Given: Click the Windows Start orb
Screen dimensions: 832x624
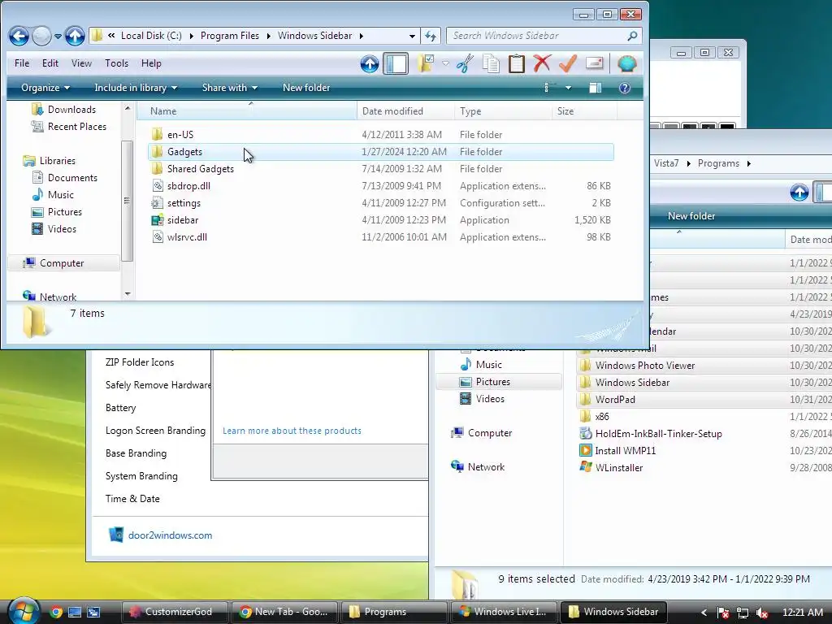Looking at the screenshot, I should click(24, 611).
